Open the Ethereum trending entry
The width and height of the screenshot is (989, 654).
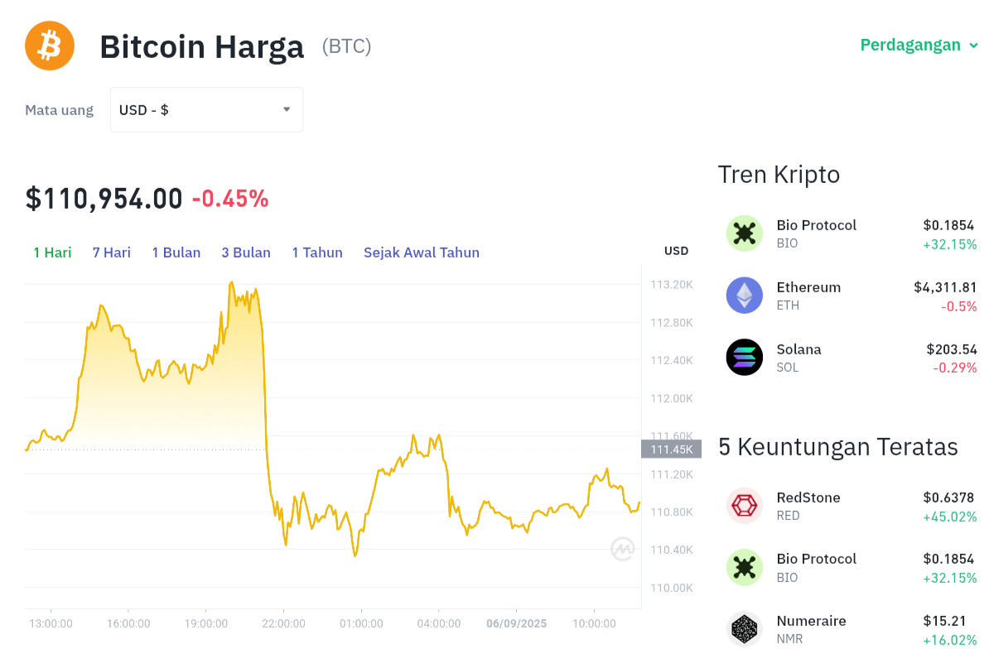point(808,287)
